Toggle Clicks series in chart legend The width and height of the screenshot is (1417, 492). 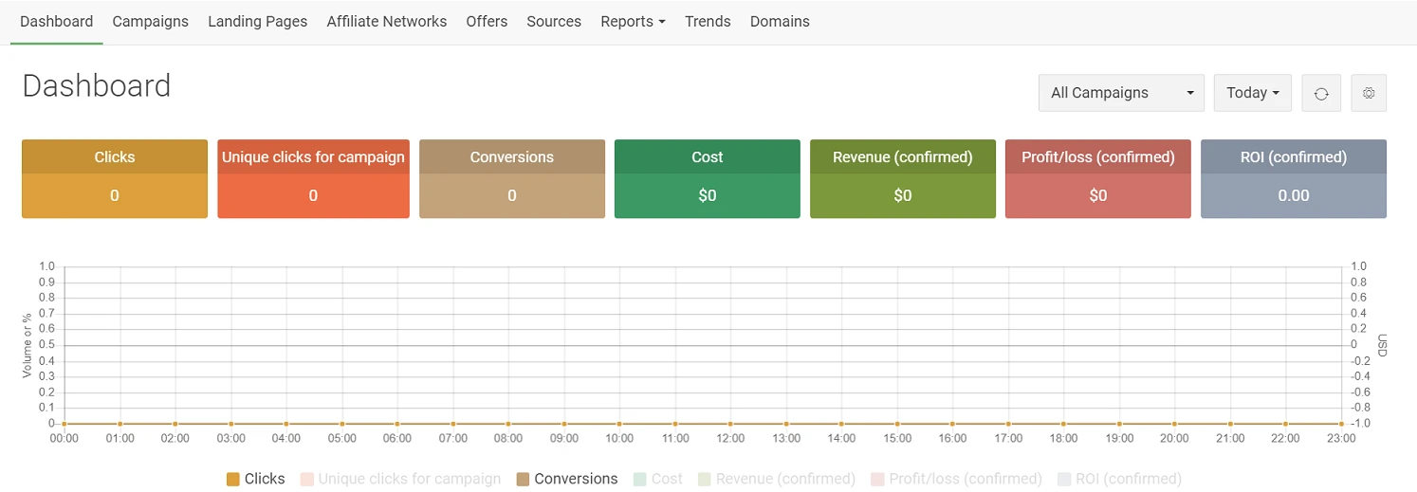[x=255, y=479]
